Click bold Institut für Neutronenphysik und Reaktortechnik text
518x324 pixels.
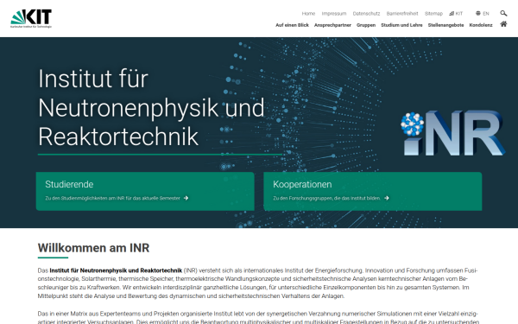(x=116, y=270)
